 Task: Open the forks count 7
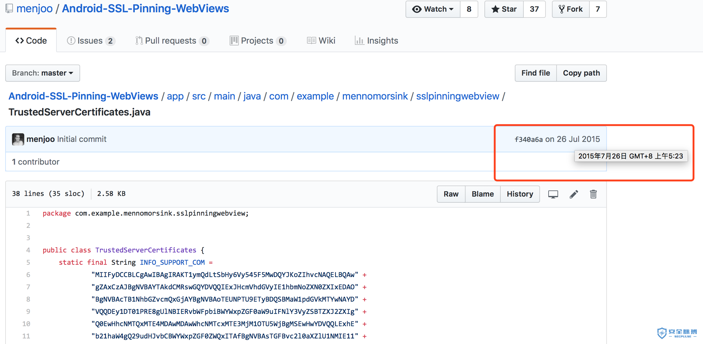coord(598,9)
